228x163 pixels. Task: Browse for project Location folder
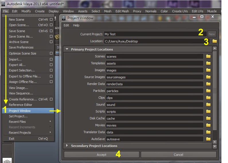215,41
